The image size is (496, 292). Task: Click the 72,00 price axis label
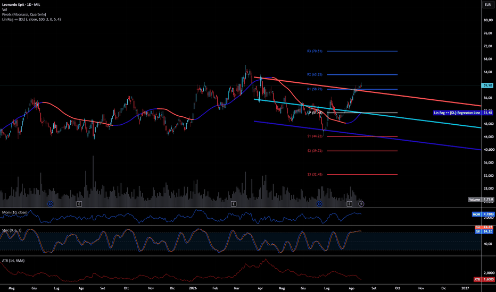488,46
